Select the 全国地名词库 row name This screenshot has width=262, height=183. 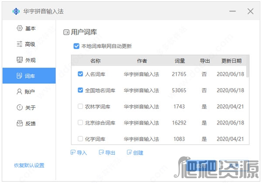click(100, 90)
